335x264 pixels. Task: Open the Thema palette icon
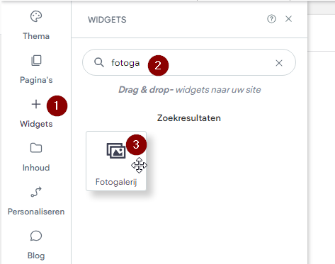click(x=36, y=16)
